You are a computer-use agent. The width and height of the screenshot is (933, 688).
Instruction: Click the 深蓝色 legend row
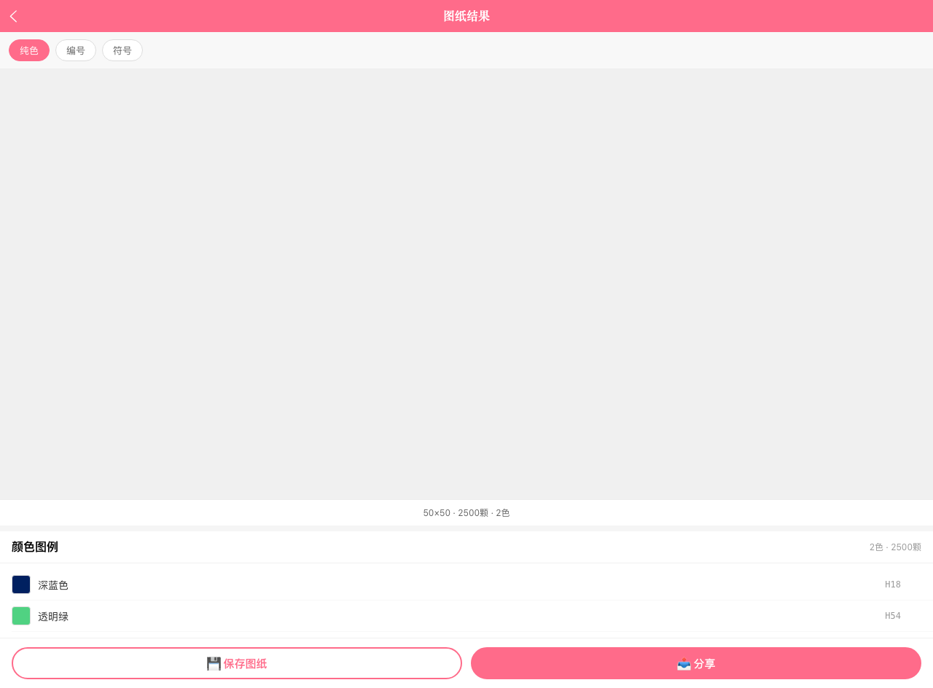pos(466,585)
